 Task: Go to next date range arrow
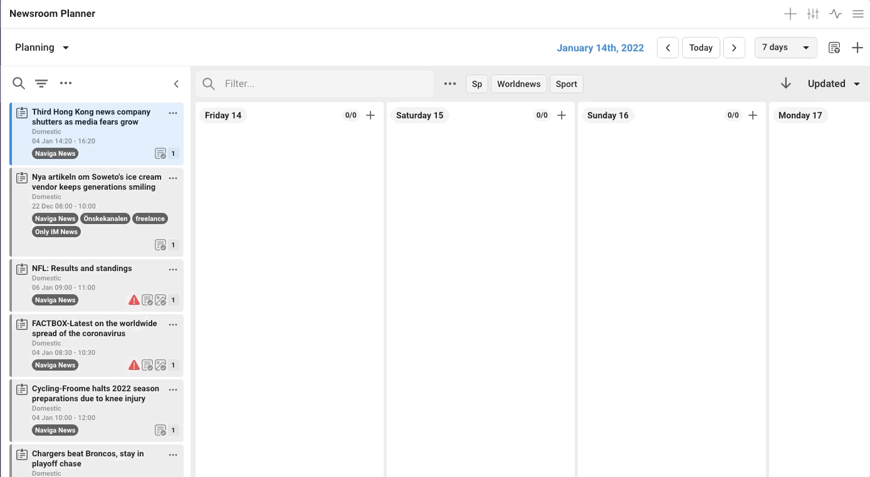coord(734,48)
